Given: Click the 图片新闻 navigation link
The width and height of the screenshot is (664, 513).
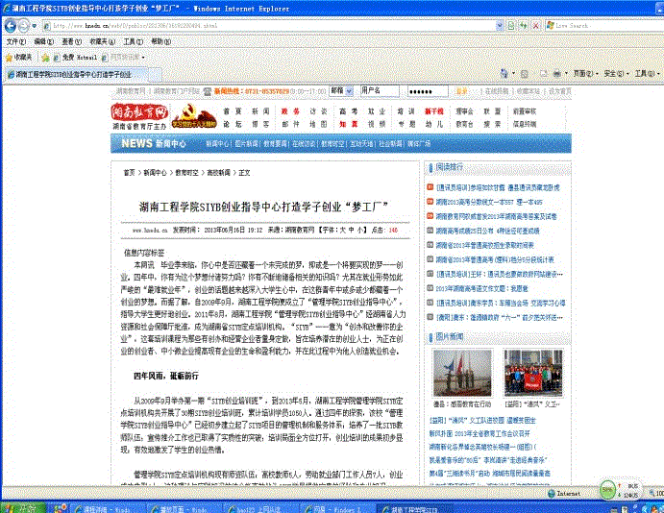Looking at the screenshot, I should point(251,143).
